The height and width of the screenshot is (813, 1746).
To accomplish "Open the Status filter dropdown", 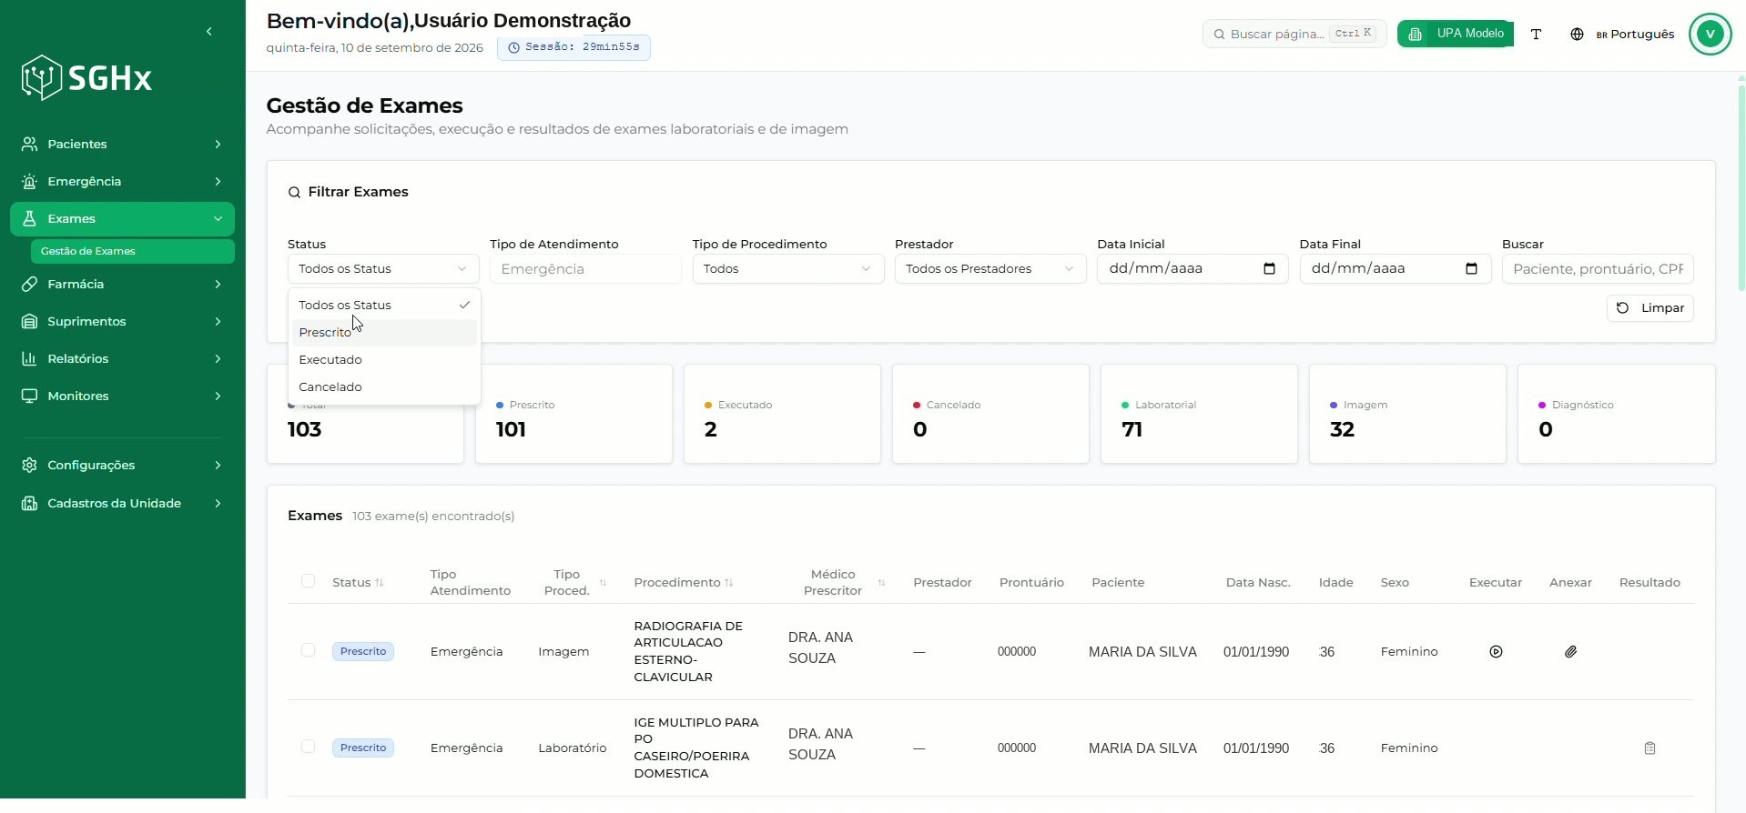I will 383,269.
